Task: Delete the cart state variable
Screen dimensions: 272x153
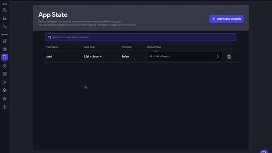Action: tap(229, 57)
